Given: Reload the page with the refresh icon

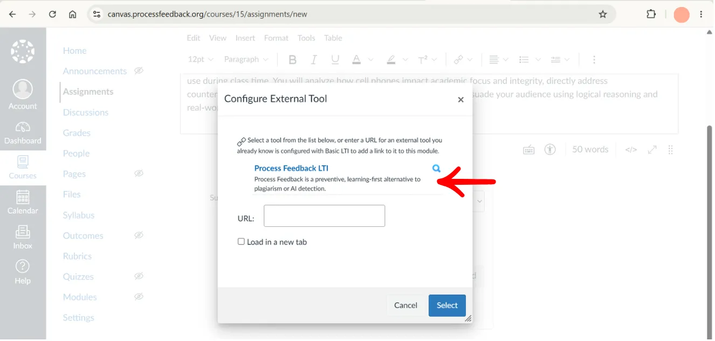Looking at the screenshot, I should 52,15.
